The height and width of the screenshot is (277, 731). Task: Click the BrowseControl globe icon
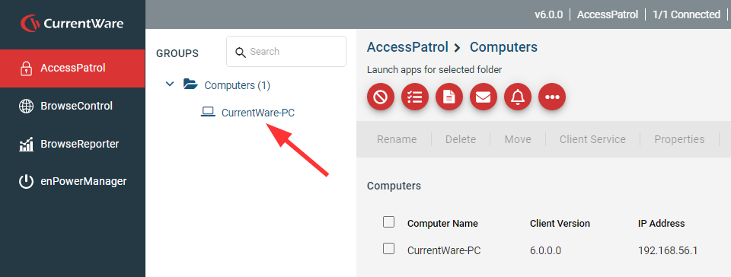(26, 106)
